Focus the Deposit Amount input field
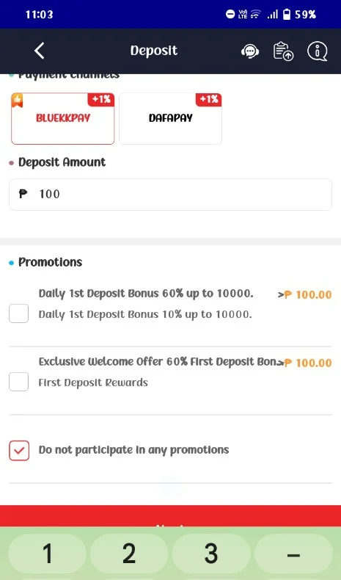 (x=170, y=195)
